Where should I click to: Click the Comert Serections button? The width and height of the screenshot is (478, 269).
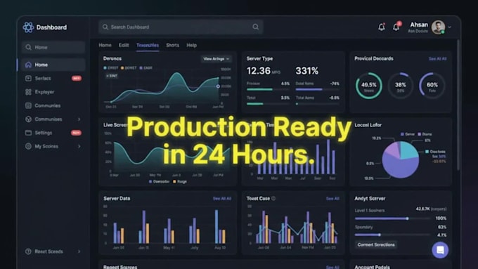click(x=376, y=244)
